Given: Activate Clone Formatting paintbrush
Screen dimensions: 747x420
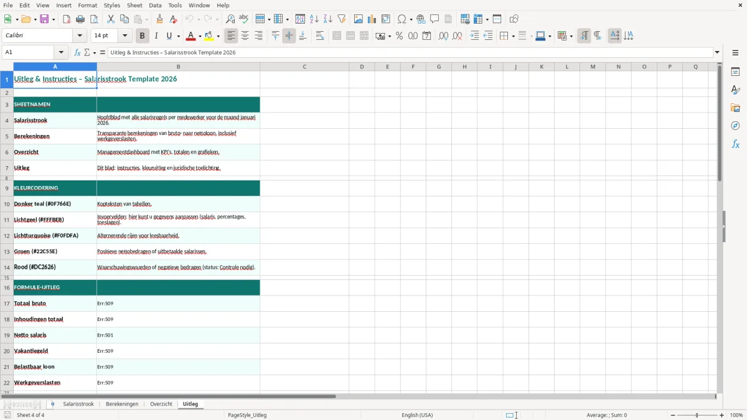Looking at the screenshot, I should [160, 19].
